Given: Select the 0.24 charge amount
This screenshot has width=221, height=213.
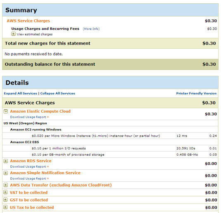Looking at the screenshot, I should tap(213, 136).
